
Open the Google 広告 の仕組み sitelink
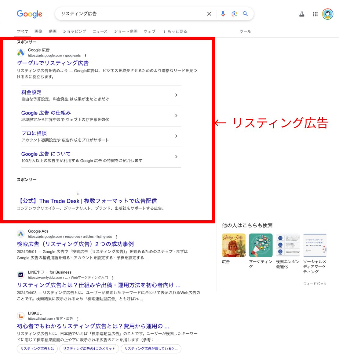[46, 113]
